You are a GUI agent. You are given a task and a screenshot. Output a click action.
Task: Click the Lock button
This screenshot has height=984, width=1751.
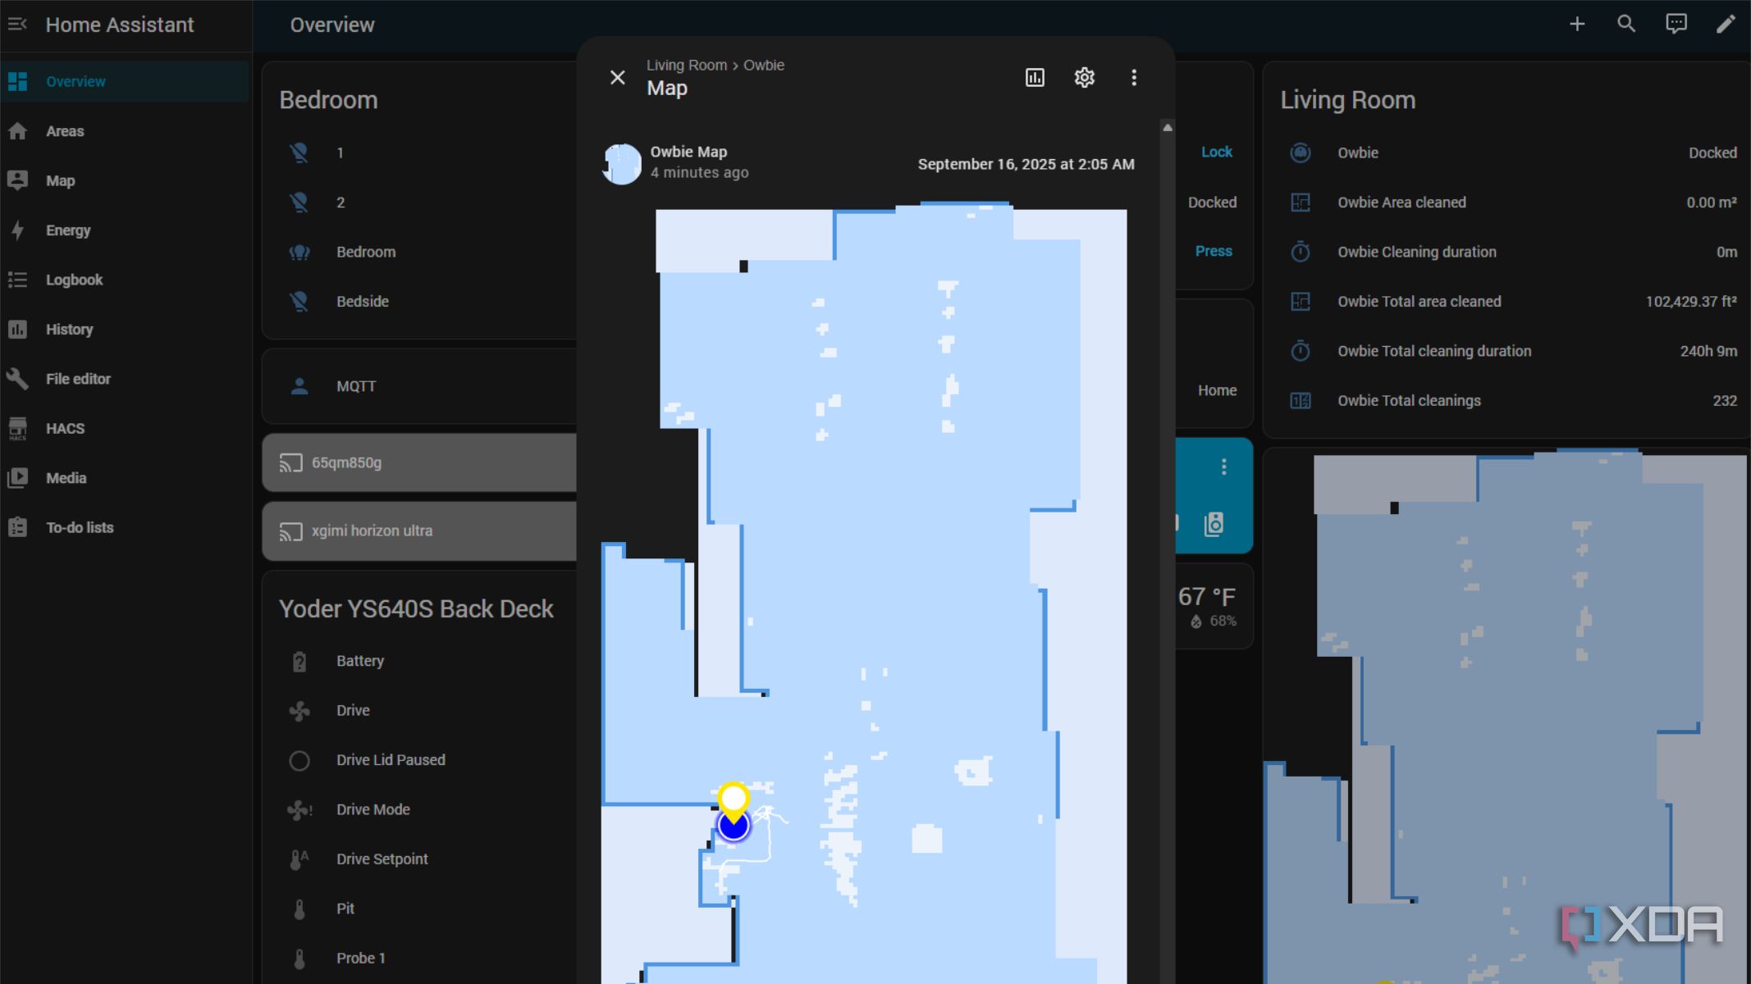pyautogui.click(x=1216, y=153)
